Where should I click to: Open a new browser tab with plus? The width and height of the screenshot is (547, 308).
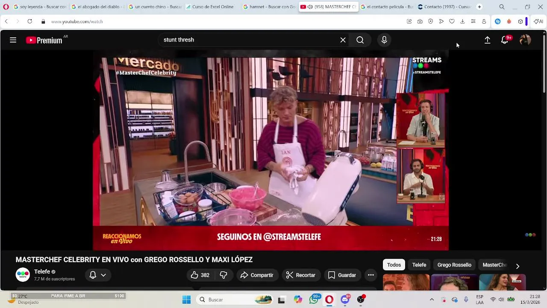[x=479, y=7]
